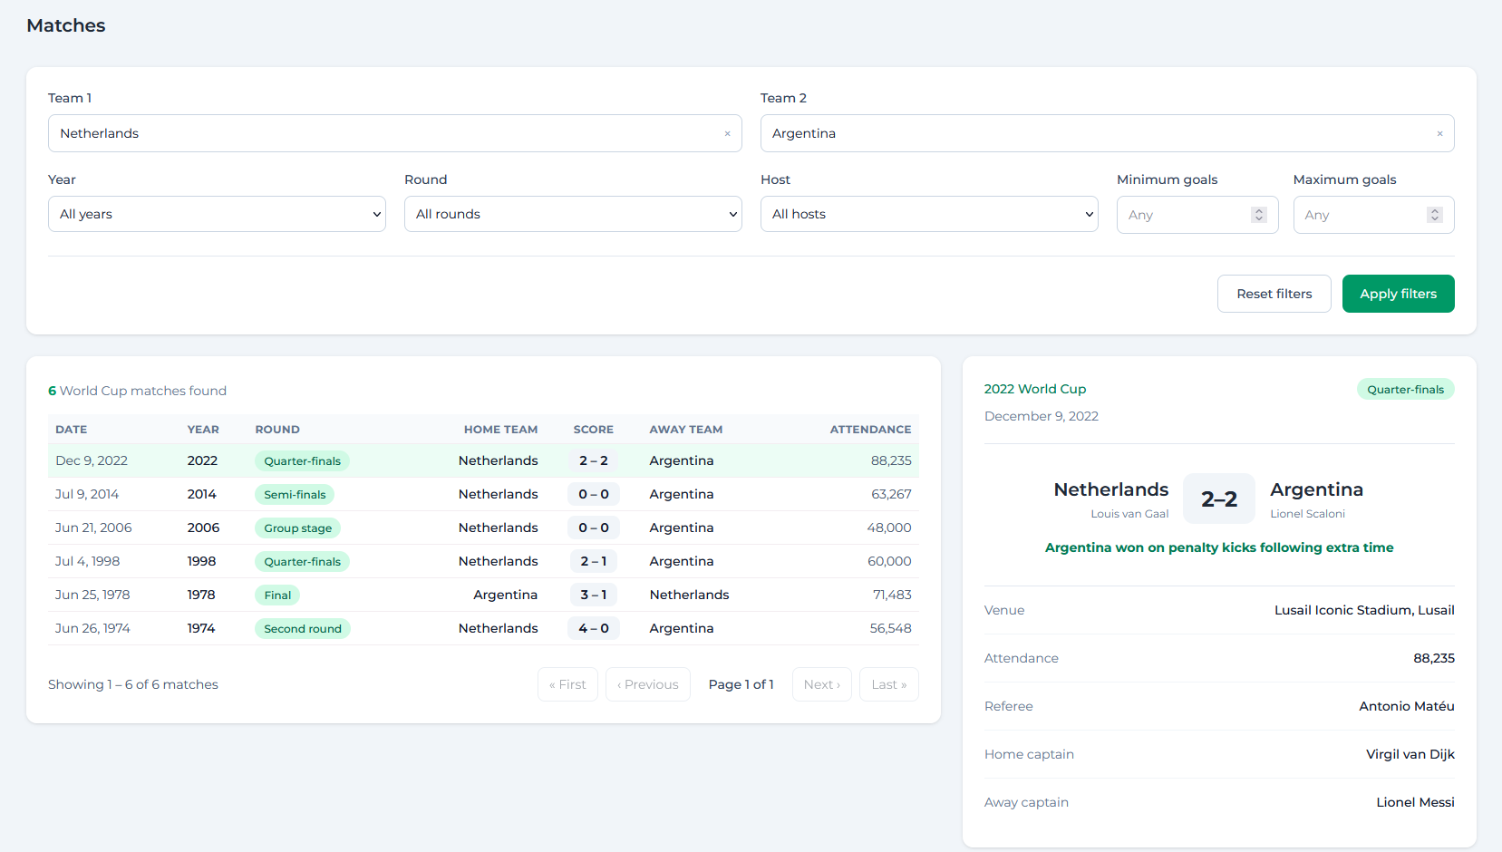
Task: Click the Final round badge
Action: point(277,595)
